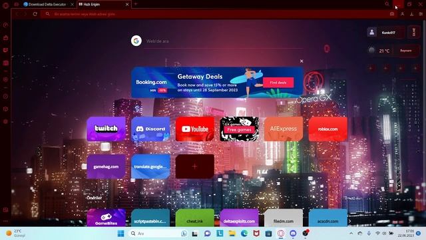Screen dimensions: 426x240
Task: Open File Explorer from the taskbar
Action: pyautogui.click(x=232, y=233)
